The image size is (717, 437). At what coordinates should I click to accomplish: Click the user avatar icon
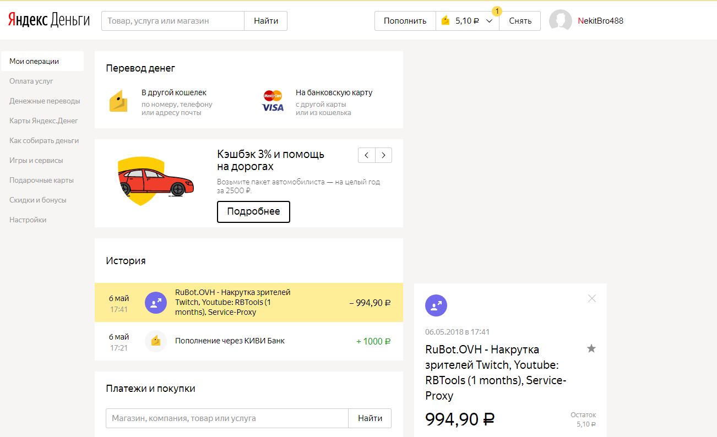pos(561,21)
